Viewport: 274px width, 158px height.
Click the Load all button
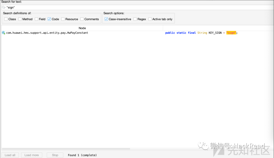point(10,155)
